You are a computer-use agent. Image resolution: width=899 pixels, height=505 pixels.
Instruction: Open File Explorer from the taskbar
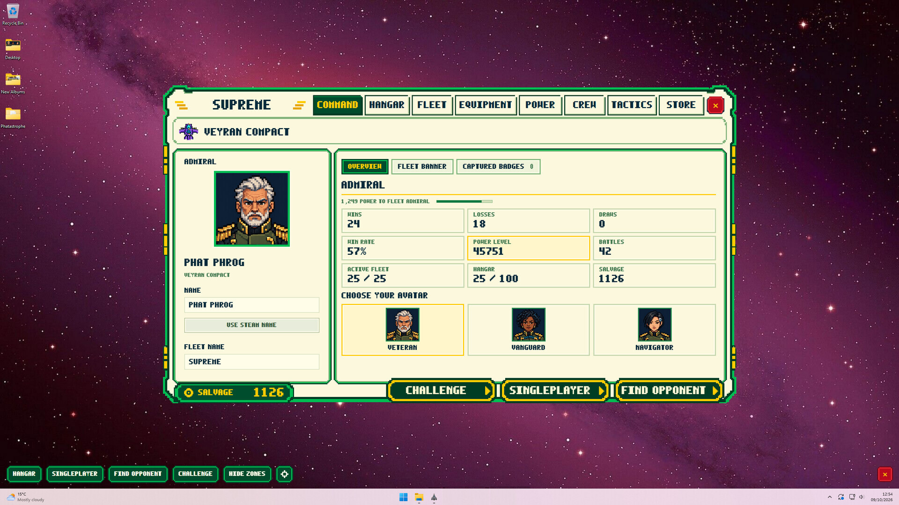coord(419,497)
